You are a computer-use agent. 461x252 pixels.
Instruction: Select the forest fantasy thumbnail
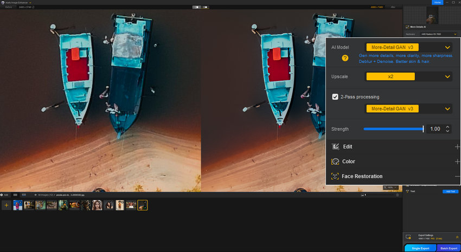[x=63, y=205]
